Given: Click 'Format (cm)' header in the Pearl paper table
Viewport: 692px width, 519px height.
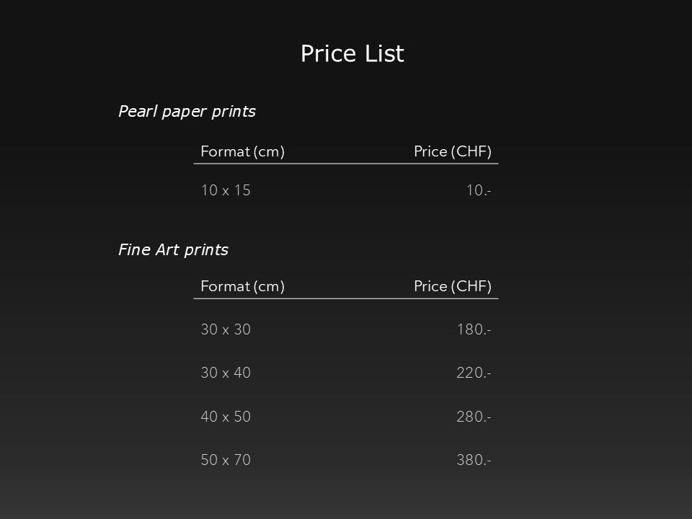Looking at the screenshot, I should (242, 151).
